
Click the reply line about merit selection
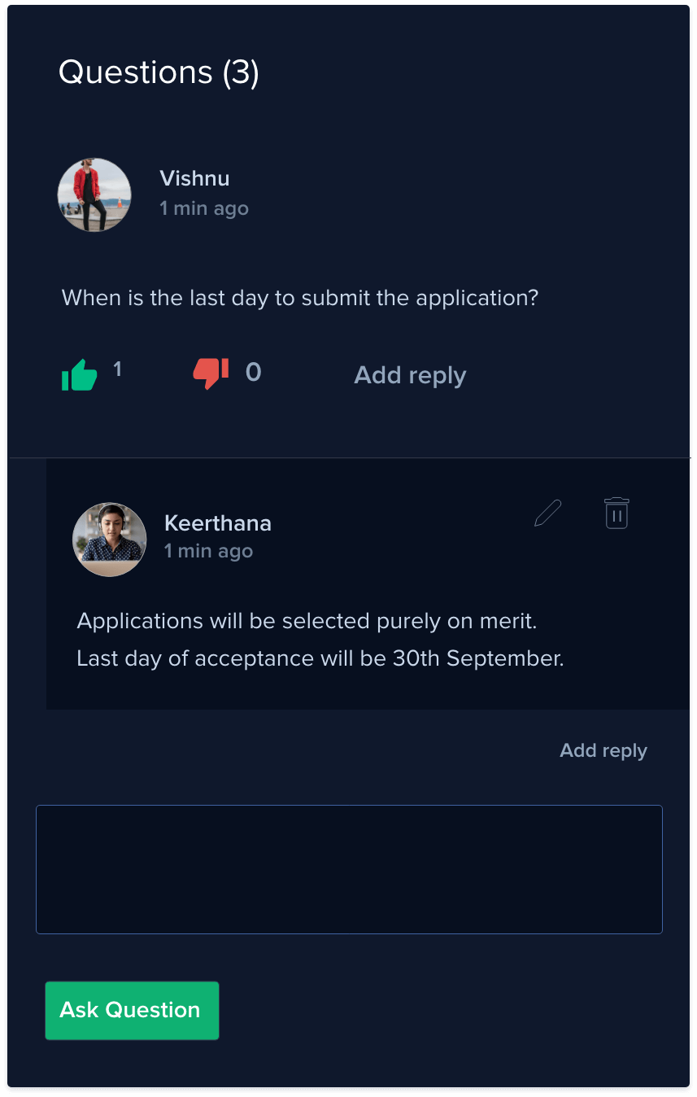[307, 621]
